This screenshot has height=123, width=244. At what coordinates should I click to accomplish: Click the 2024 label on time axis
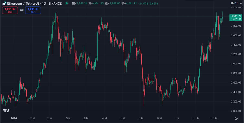coord(14,118)
